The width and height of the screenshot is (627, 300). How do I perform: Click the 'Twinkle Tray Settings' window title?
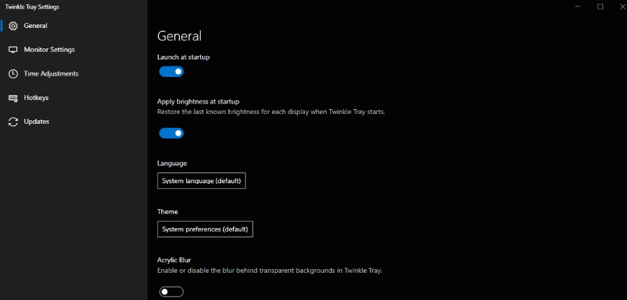(x=32, y=7)
